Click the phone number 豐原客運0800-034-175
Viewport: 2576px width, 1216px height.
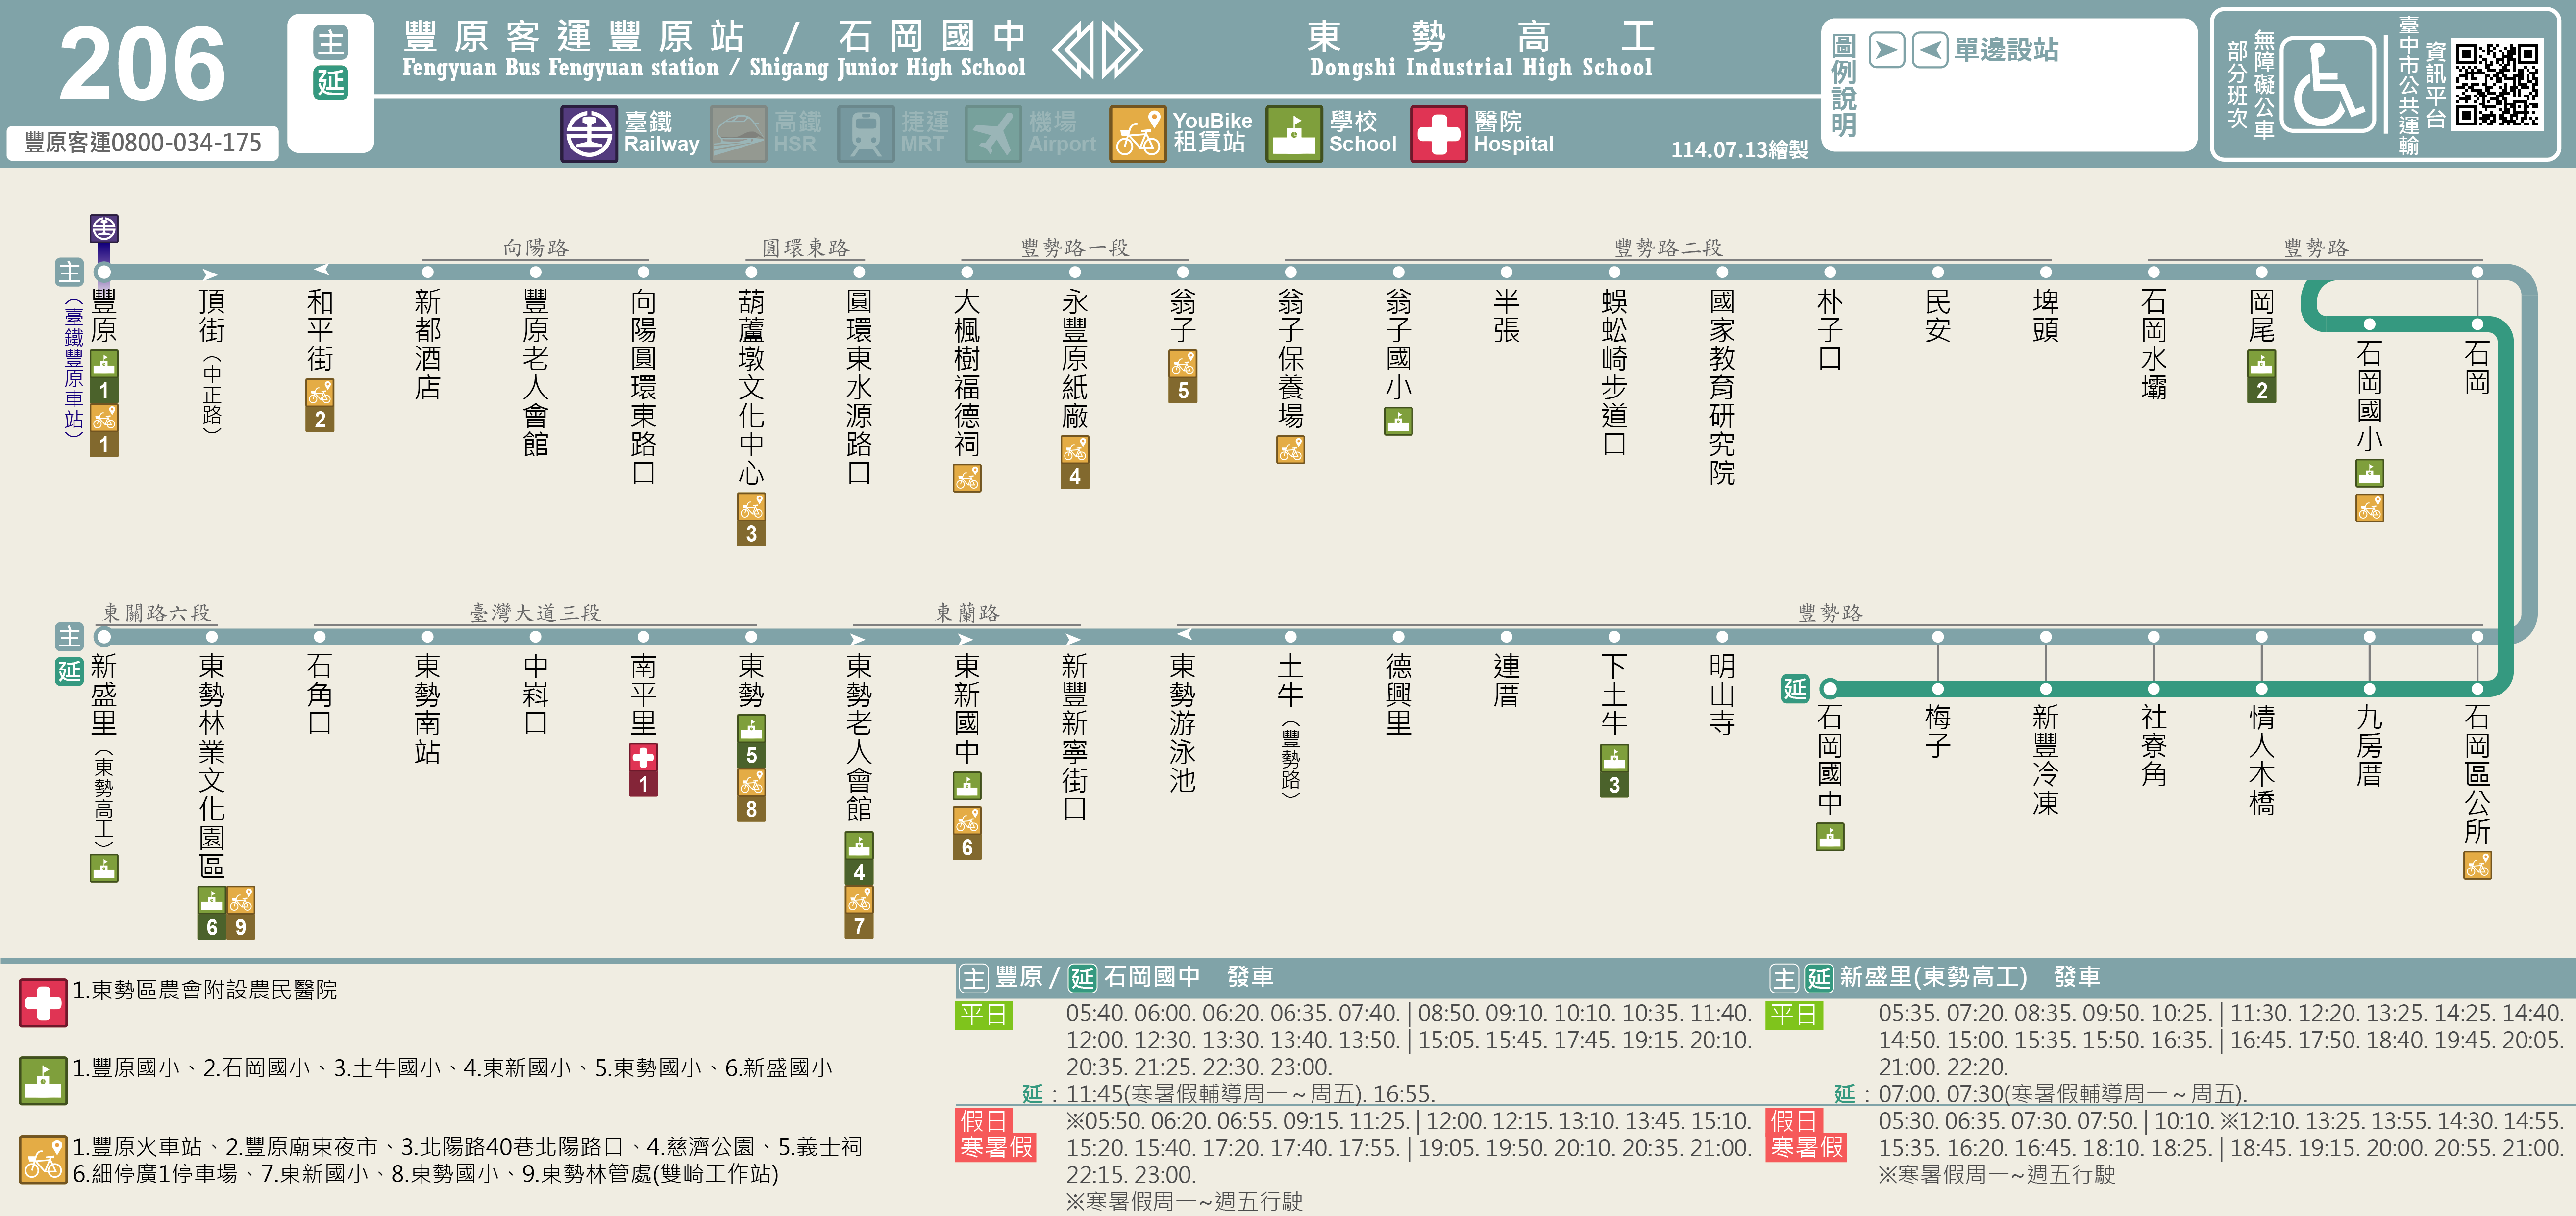point(143,143)
